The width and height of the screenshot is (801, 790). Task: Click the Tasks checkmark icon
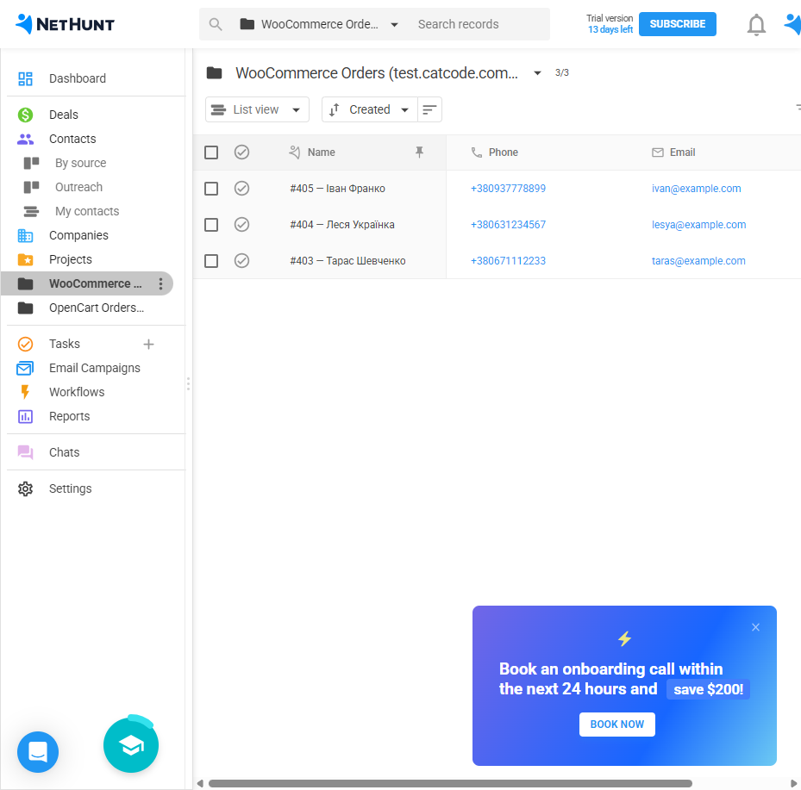pos(25,344)
